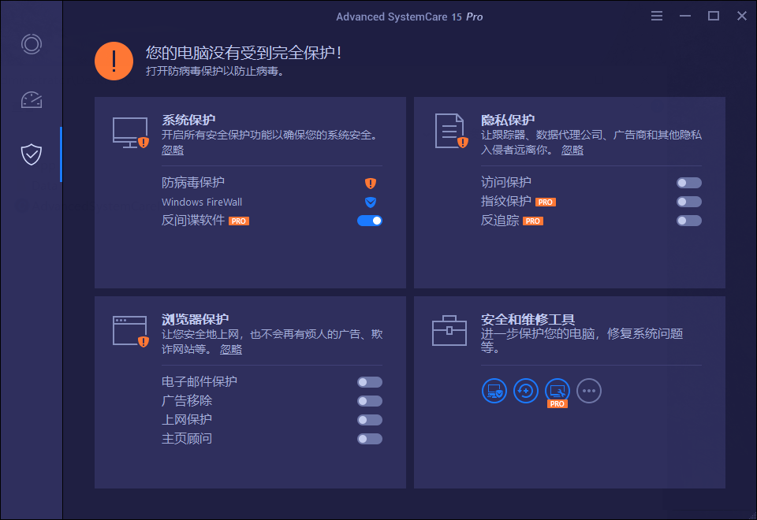Image resolution: width=757 pixels, height=520 pixels.
Task: Open the rescue/restore circular arrow tool
Action: tap(526, 391)
